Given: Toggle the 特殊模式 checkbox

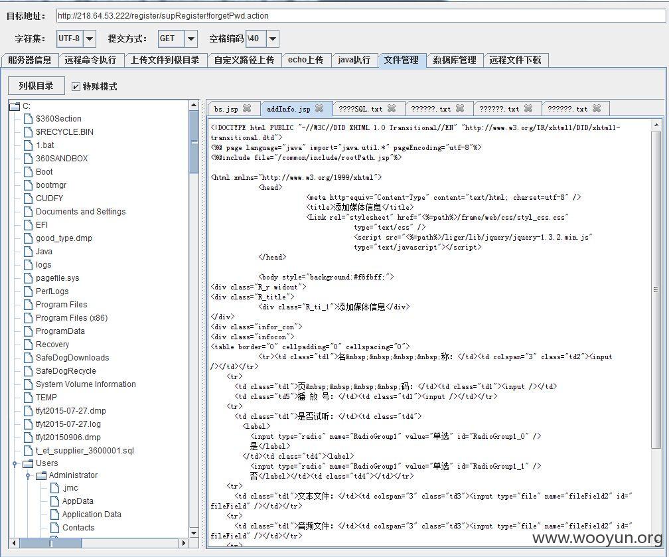Looking at the screenshot, I should click(76, 87).
